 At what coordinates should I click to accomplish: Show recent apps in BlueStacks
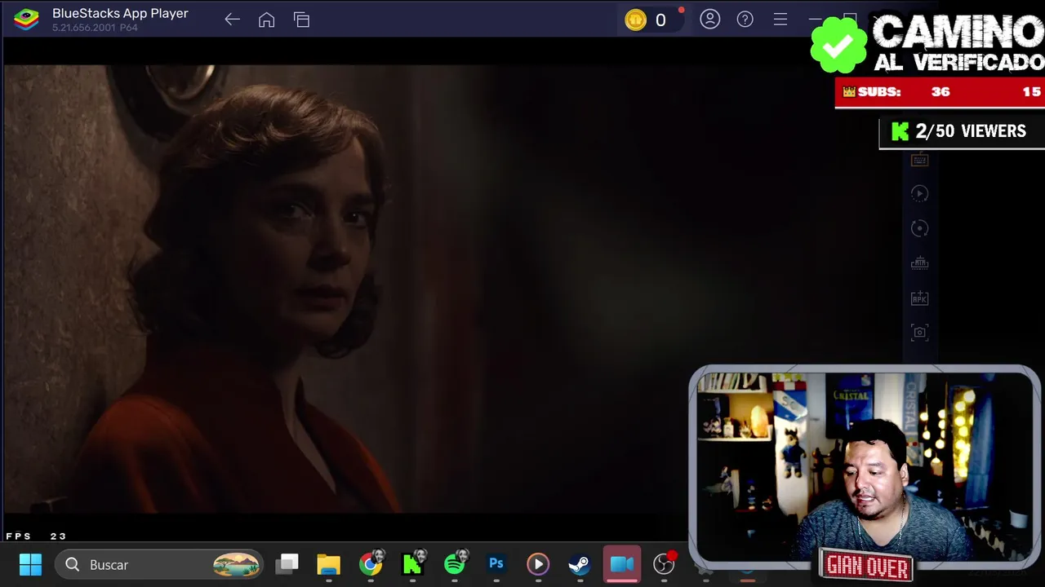point(301,20)
